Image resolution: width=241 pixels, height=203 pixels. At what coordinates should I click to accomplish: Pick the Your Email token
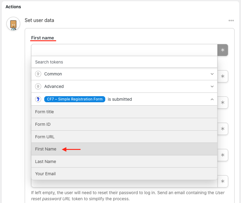(x=124, y=174)
